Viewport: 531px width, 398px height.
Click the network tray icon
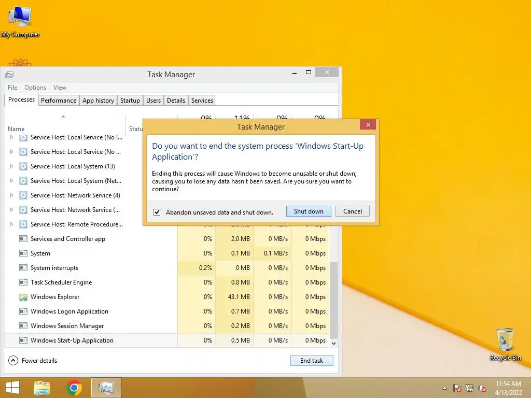470,388
